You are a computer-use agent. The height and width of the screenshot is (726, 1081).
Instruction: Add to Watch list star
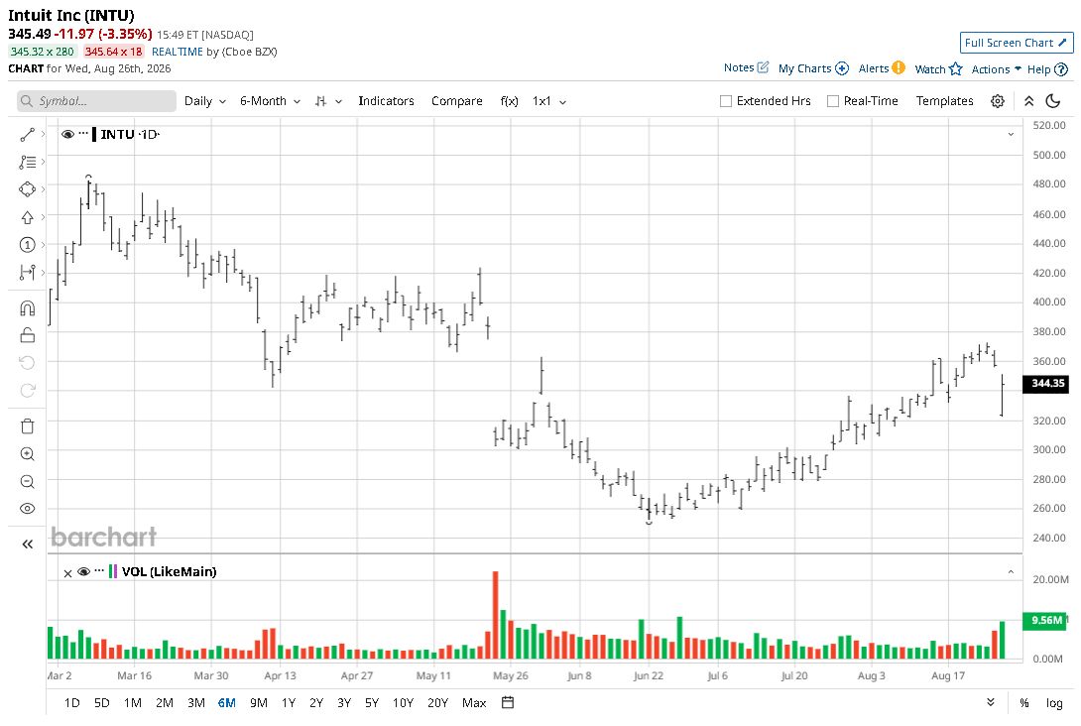(955, 69)
